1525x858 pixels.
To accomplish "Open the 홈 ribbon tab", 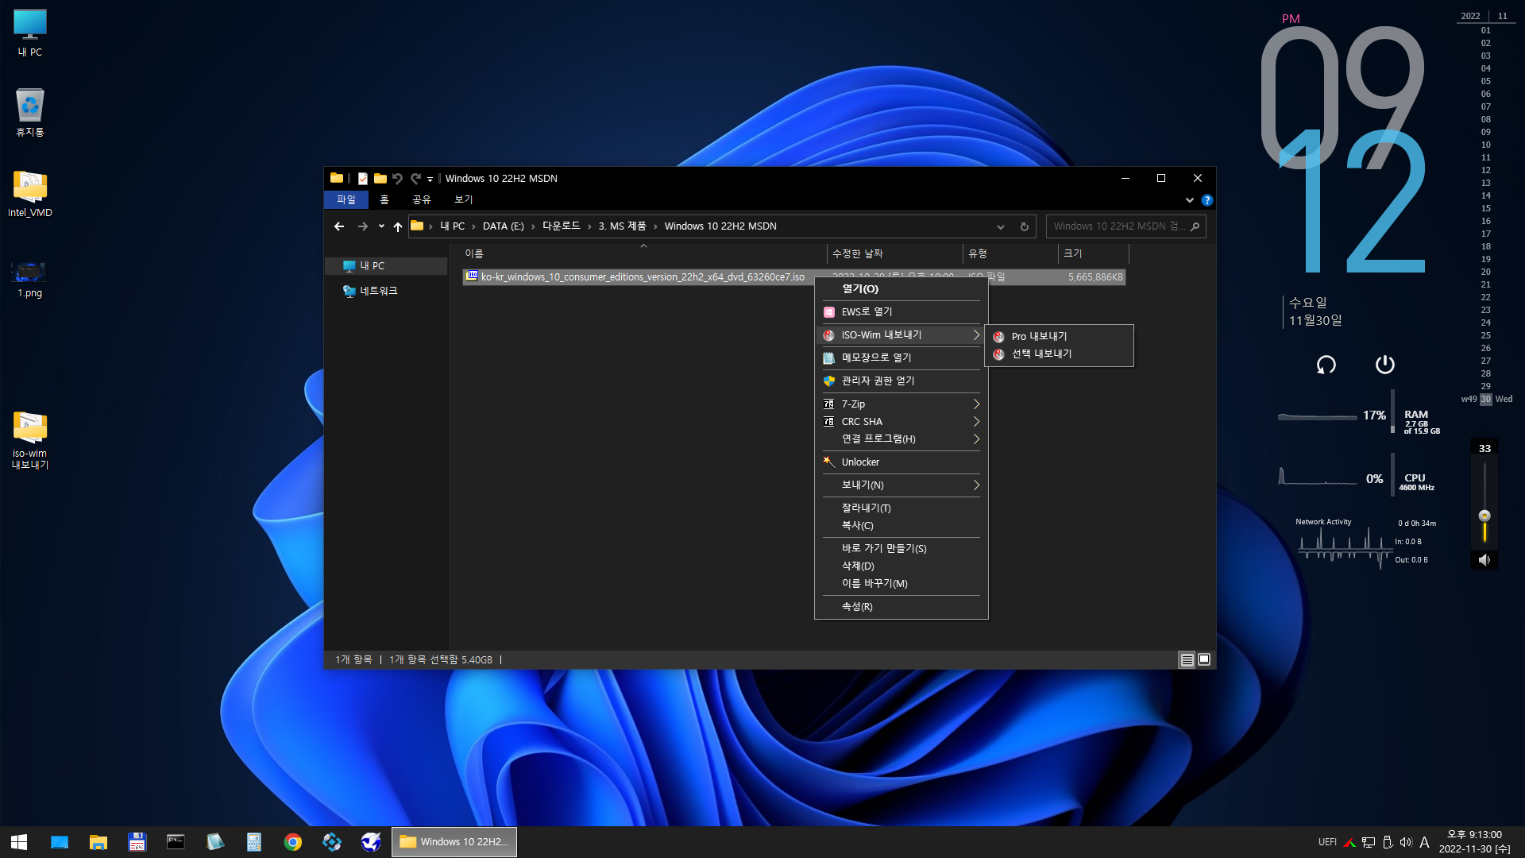I will 384,200.
